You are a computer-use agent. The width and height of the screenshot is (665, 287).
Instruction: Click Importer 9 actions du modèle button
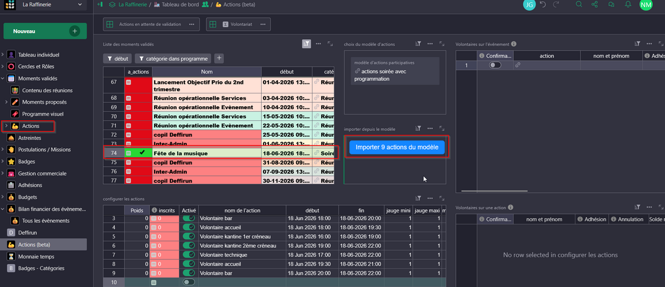pos(397,147)
